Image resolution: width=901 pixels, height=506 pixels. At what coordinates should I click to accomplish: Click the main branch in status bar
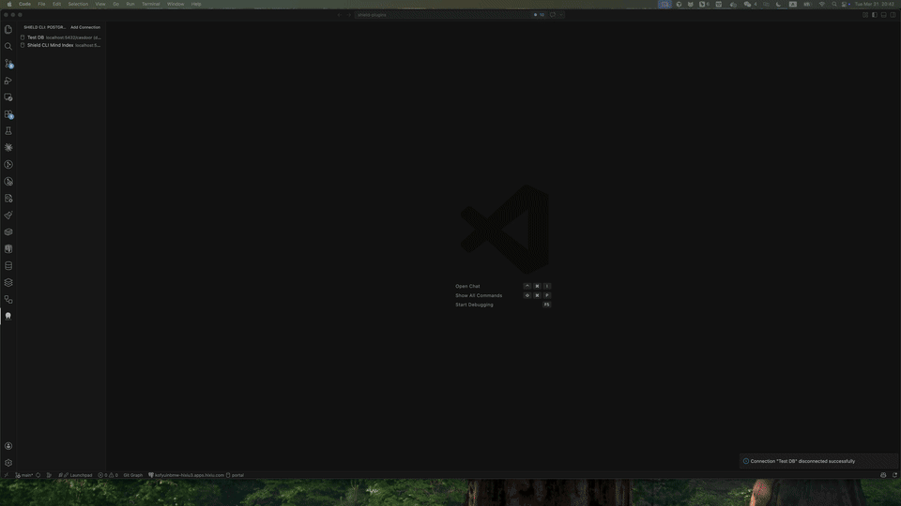[23, 475]
